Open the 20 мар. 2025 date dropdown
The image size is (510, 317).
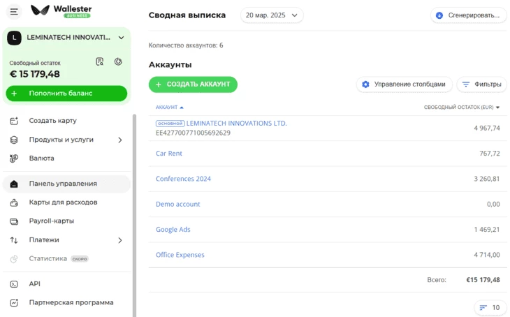(x=272, y=15)
